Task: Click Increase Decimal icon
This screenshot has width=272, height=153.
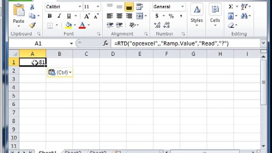Action: click(157, 25)
